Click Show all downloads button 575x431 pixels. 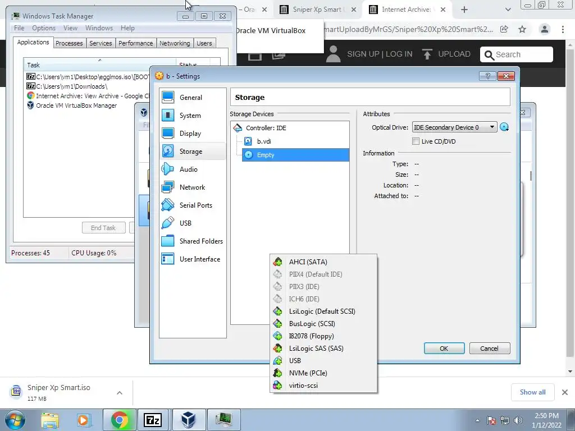pos(532,392)
